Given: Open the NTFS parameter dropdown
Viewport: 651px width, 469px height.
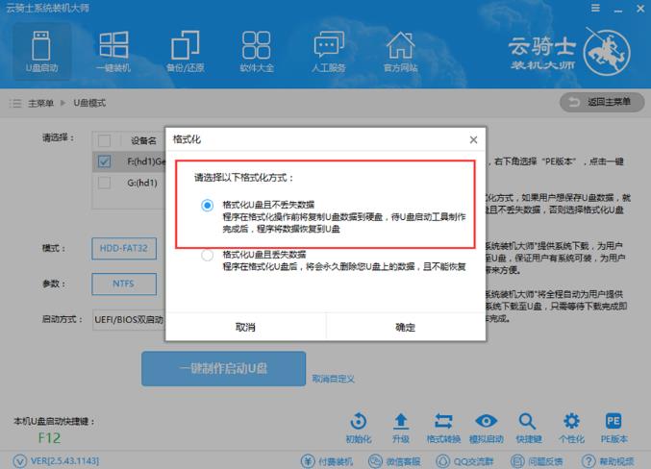Looking at the screenshot, I should pos(124,284).
